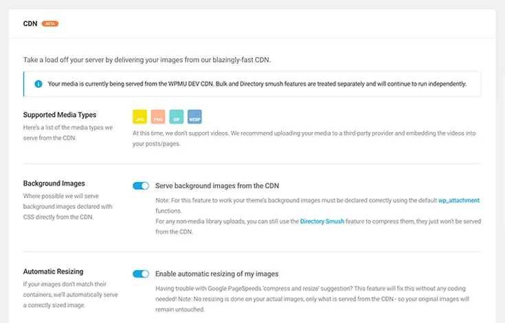Viewport: 505px width, 323px height.
Task: Click the blue WEBP media type icon
Action: 194,117
